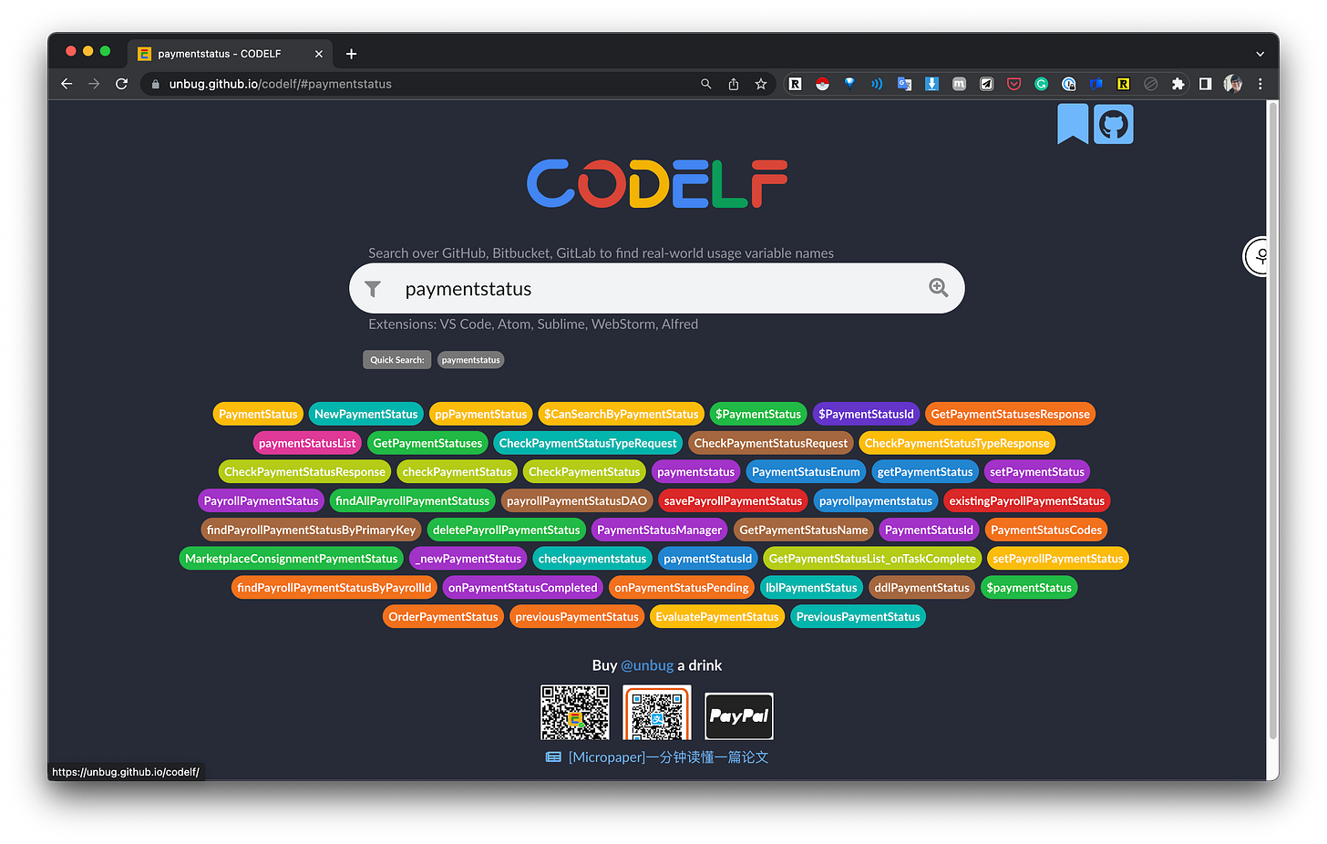Open the filter funnel in search box
Image resolution: width=1327 pixels, height=844 pixels.
pos(373,289)
